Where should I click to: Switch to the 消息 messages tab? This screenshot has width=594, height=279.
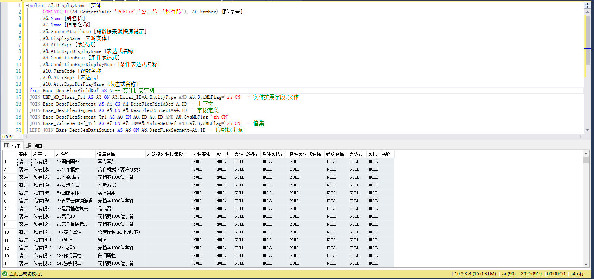pos(34,146)
